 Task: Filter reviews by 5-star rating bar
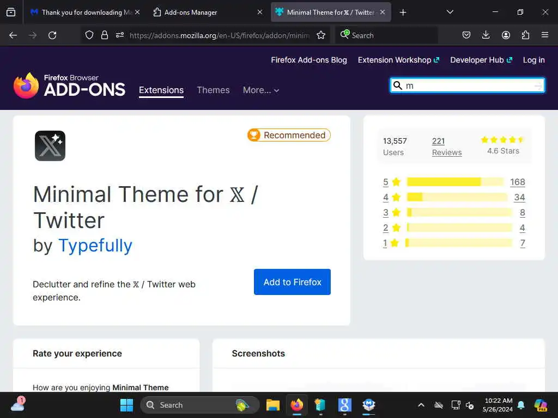(456, 182)
